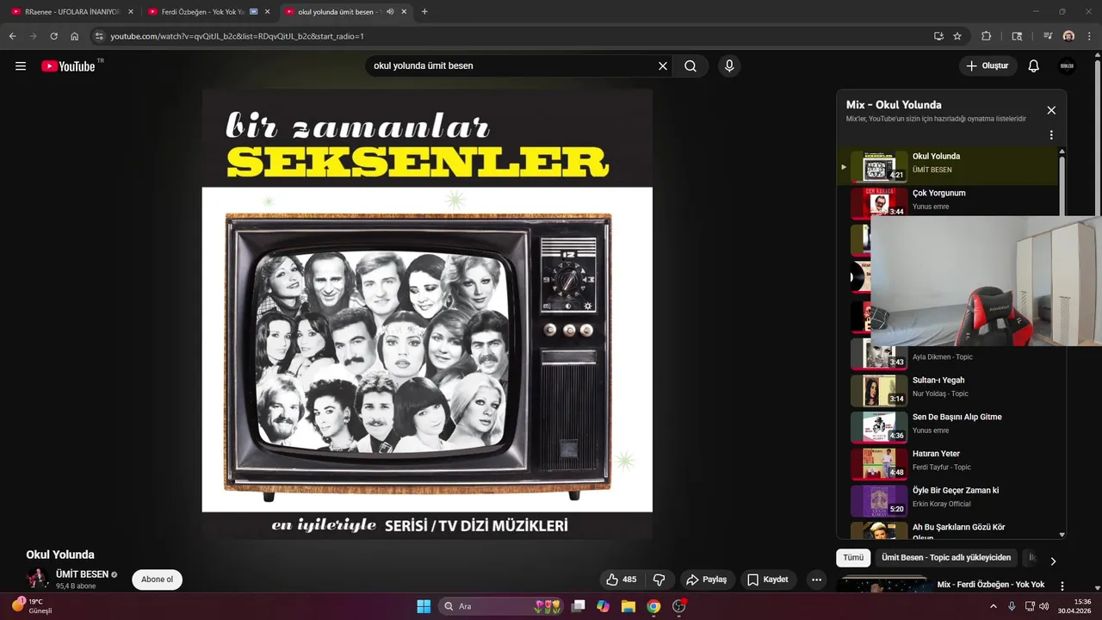
Task: Open the weather widget showing 19°C Güneşli
Action: tap(33, 606)
